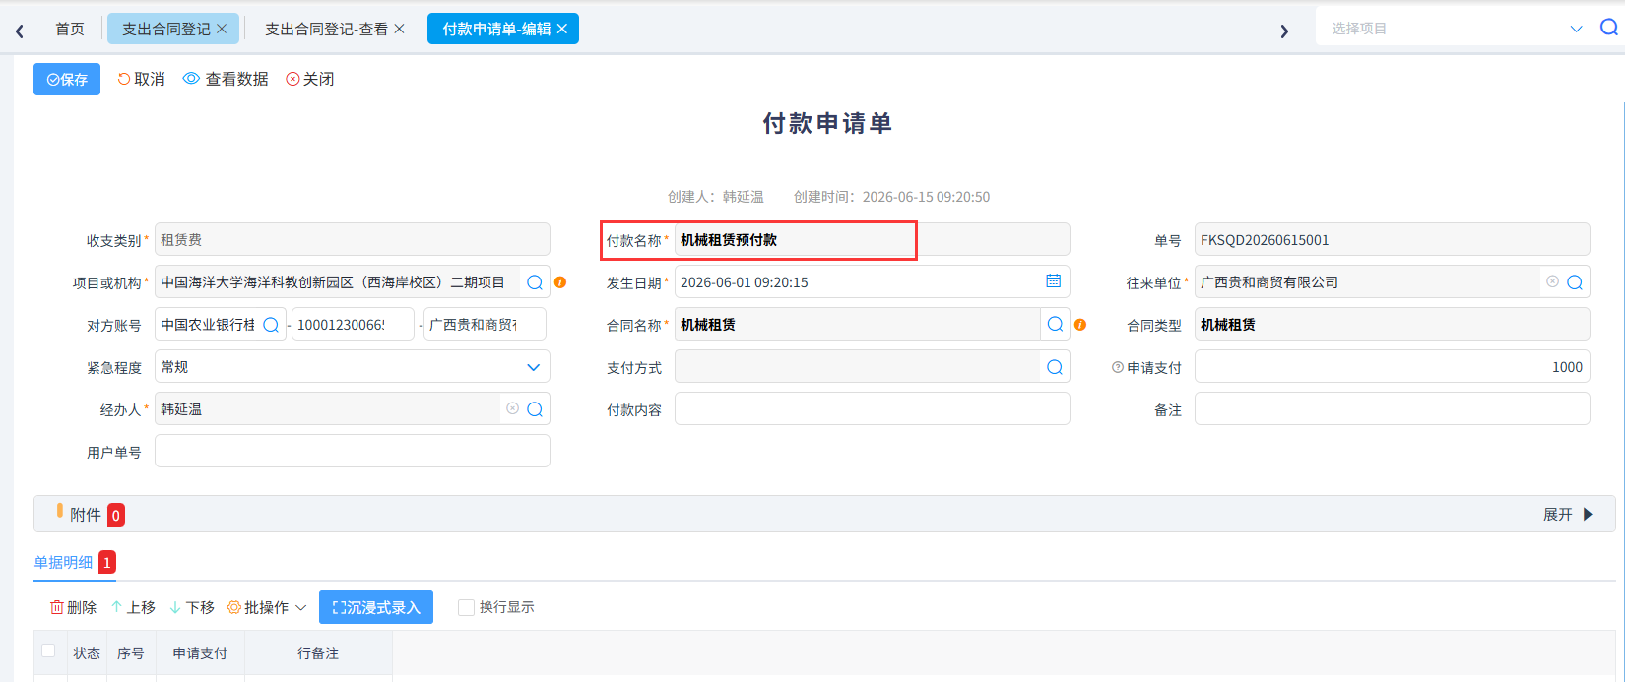Click the 付款名称 input field
This screenshot has width=1625, height=682.
872,240
